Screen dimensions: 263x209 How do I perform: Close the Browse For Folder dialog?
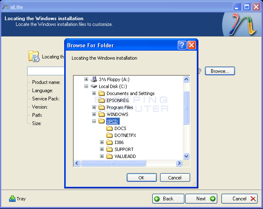[191, 45]
